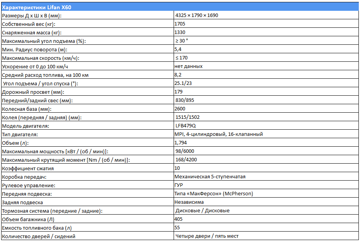Select the value '1330'

pos(180,32)
